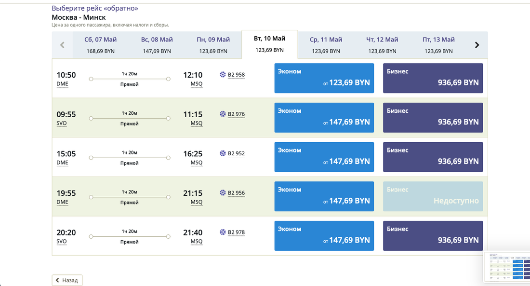
Task: Choose Эконом fare for 10:50 DME flight
Action: click(324, 78)
